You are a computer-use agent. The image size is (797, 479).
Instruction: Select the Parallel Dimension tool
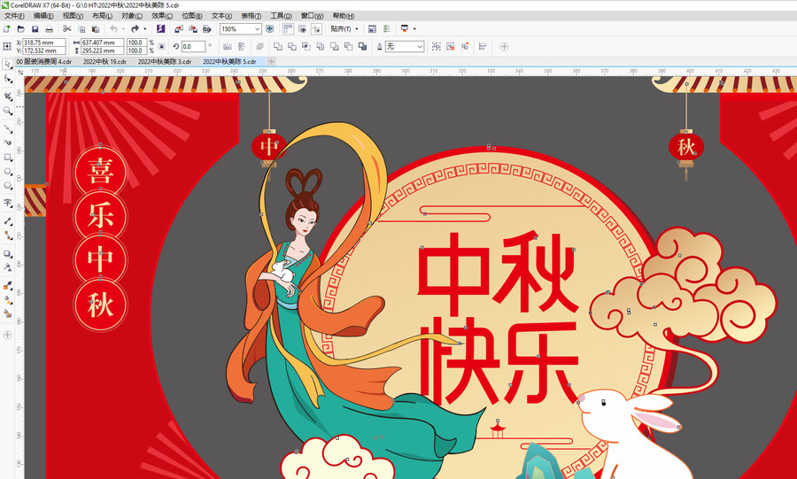tap(7, 221)
